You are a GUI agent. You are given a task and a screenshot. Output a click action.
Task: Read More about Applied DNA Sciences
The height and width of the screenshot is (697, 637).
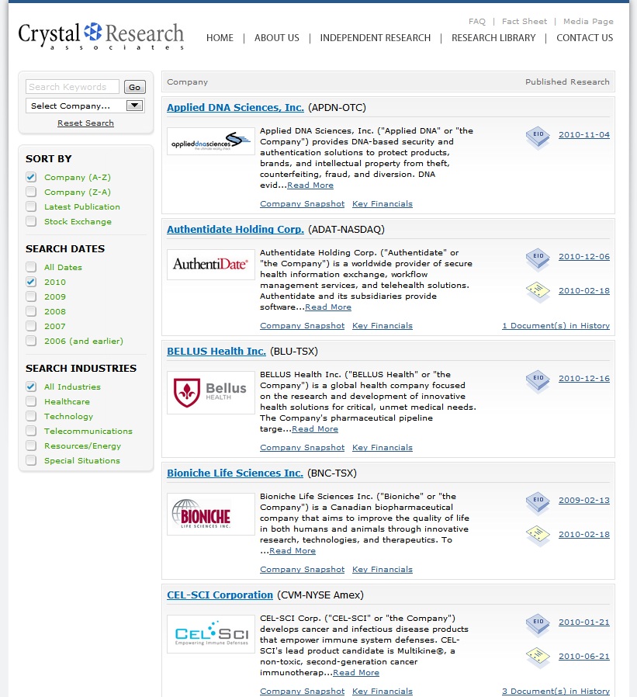[x=310, y=186]
